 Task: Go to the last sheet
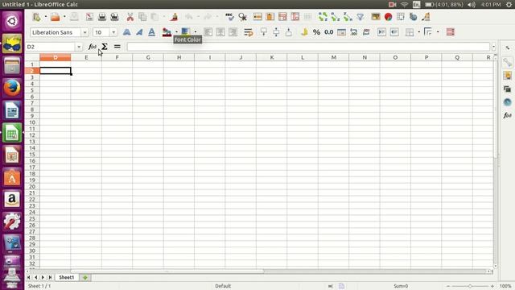pos(50,277)
